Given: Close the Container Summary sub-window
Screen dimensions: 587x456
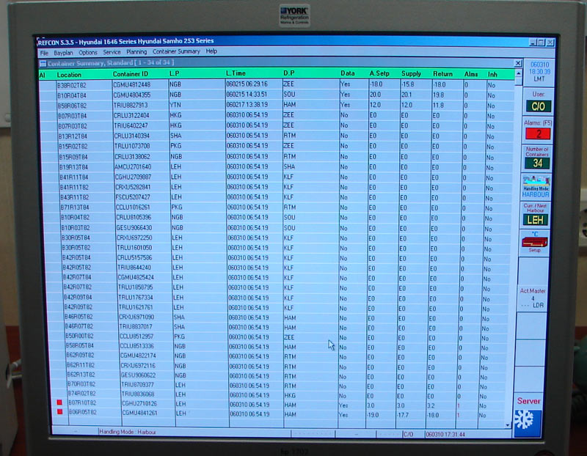Looking at the screenshot, I should [518, 63].
